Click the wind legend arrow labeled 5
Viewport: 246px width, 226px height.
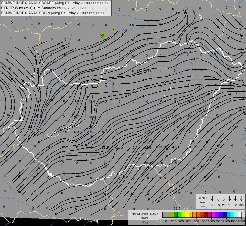click(212, 199)
